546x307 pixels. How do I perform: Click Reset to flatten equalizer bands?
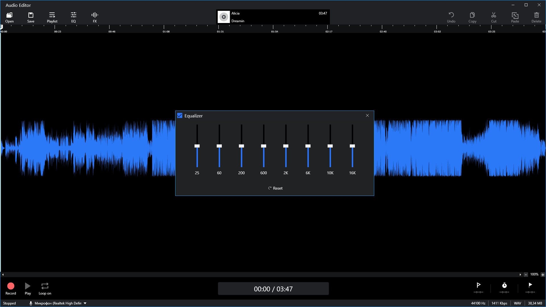tap(274, 188)
